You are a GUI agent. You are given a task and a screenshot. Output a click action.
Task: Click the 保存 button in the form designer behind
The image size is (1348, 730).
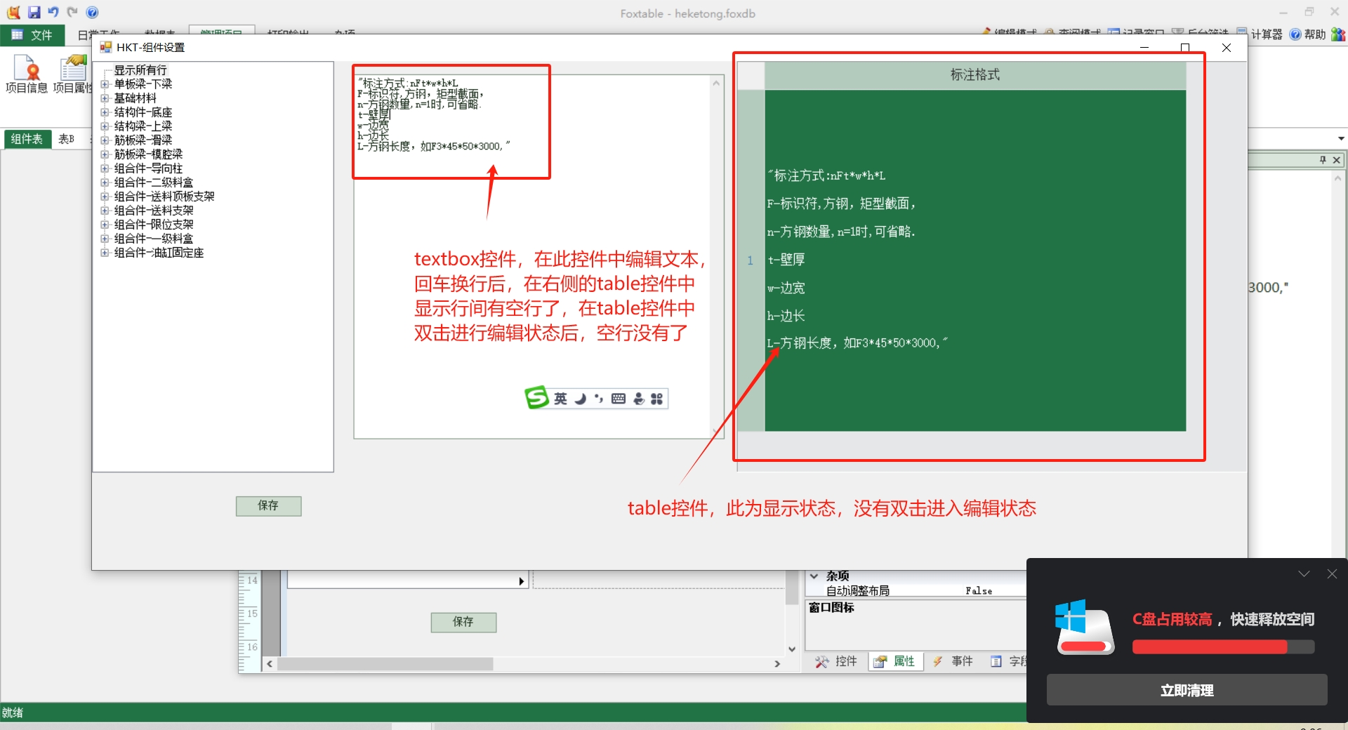[x=463, y=623]
